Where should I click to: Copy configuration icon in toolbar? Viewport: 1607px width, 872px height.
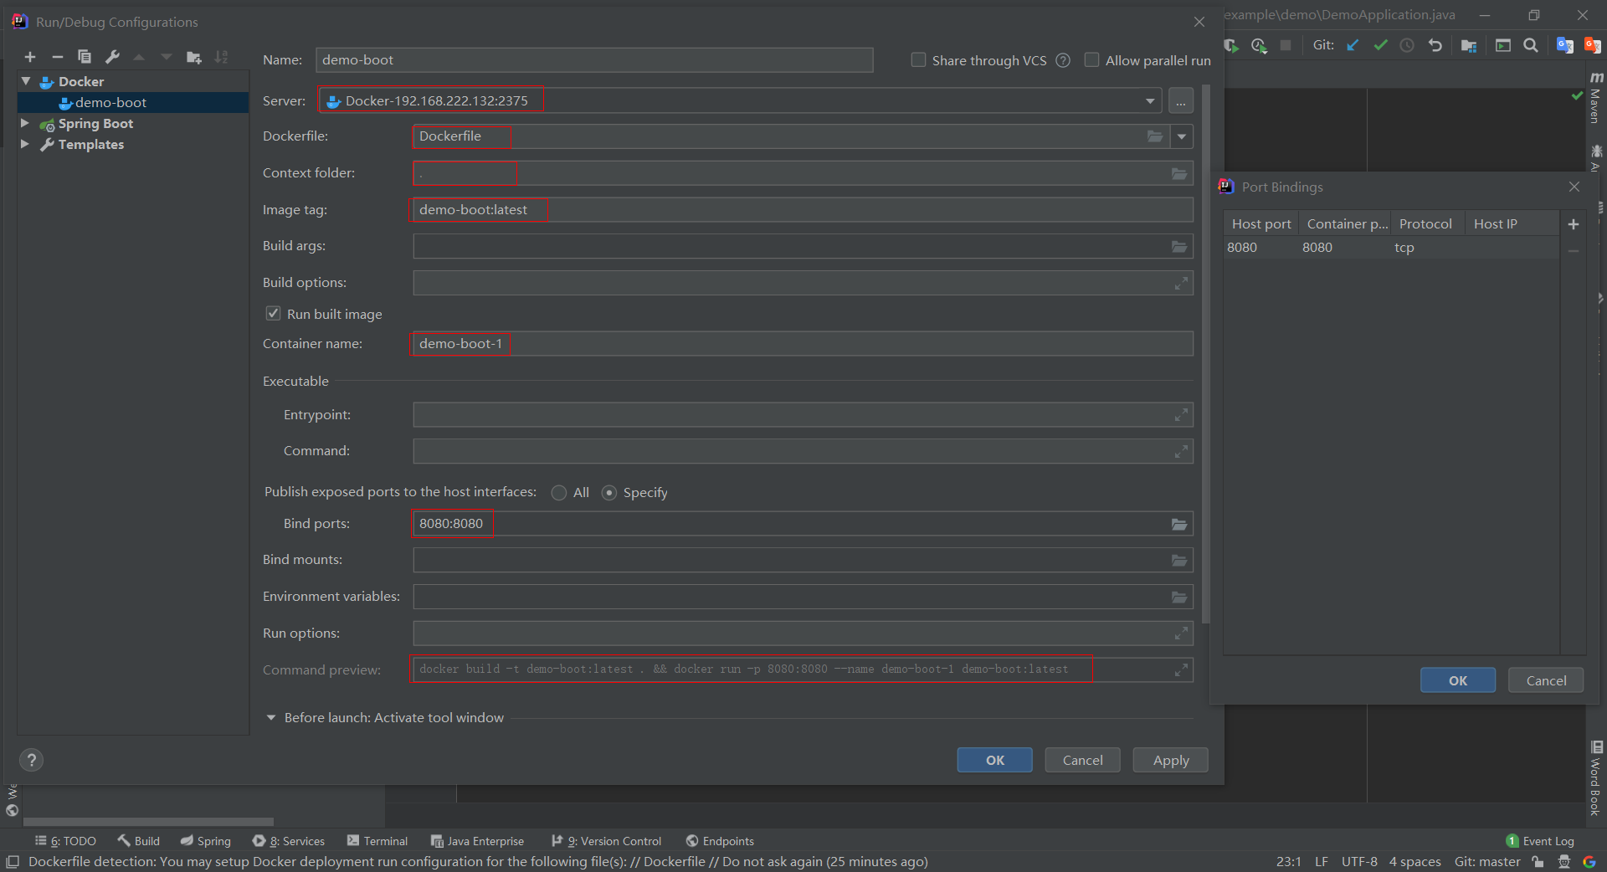click(85, 57)
